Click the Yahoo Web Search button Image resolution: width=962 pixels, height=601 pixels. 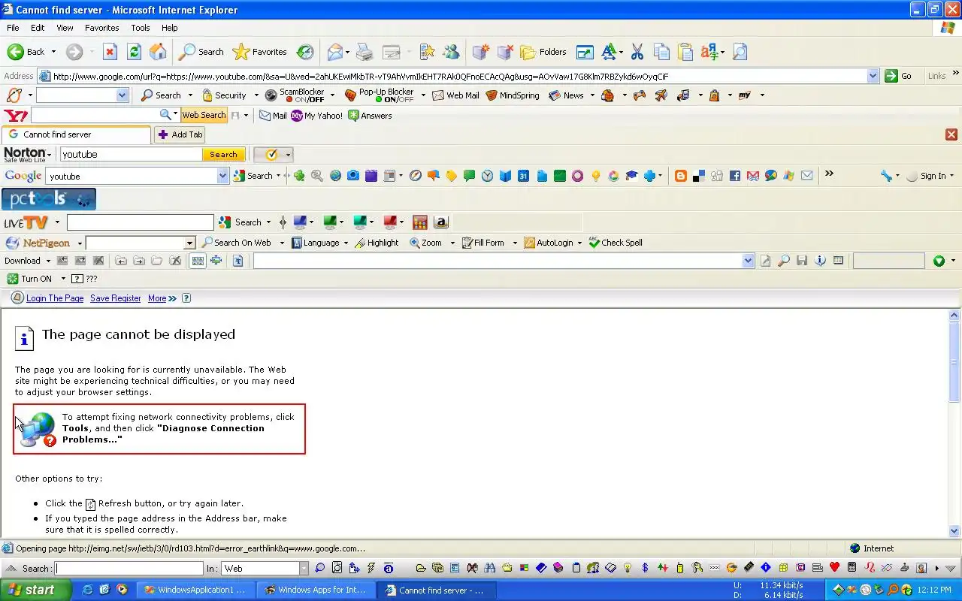coord(204,115)
